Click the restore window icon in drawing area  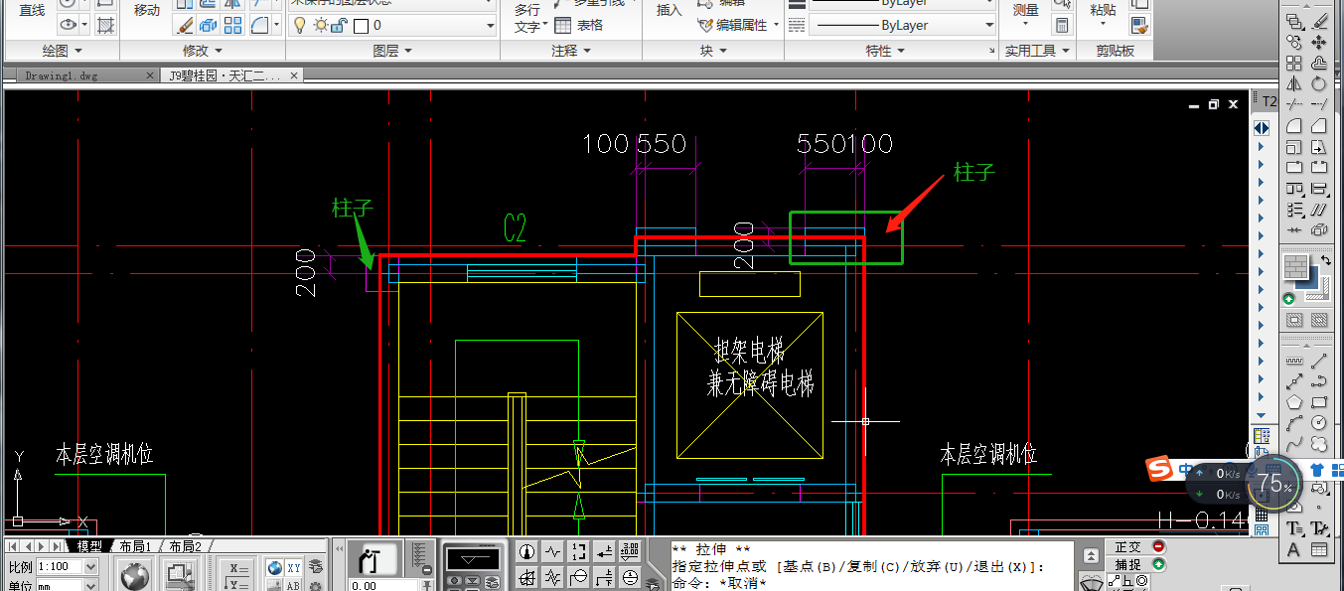point(1213,104)
